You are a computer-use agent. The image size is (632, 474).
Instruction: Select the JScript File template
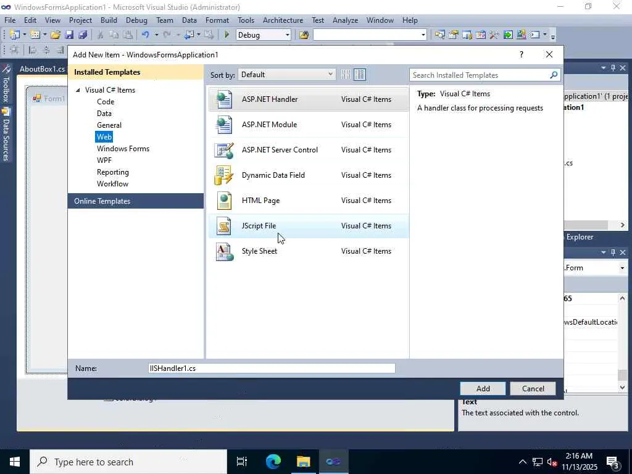pos(309,226)
